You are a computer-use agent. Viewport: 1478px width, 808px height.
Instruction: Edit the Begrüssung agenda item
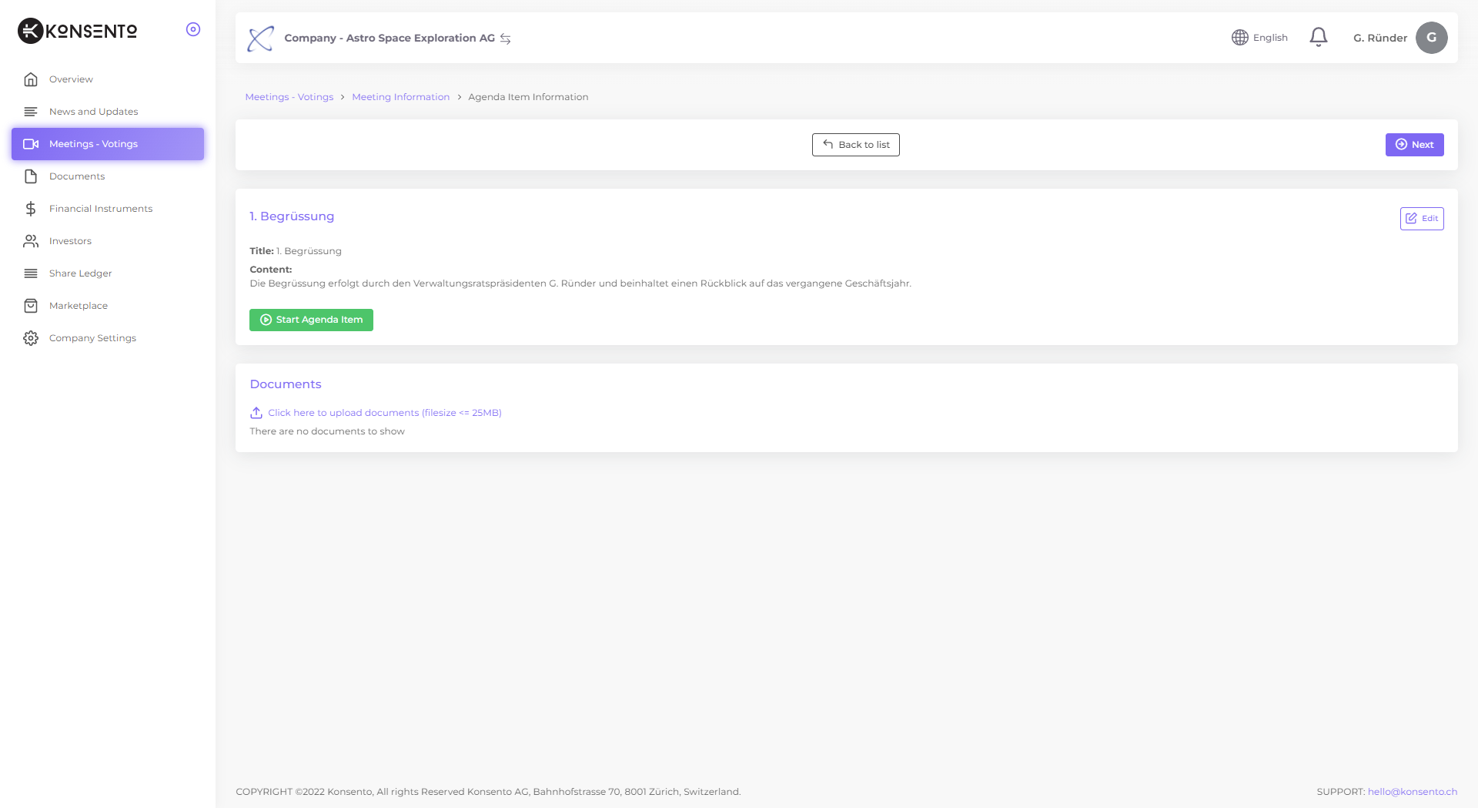coord(1421,219)
